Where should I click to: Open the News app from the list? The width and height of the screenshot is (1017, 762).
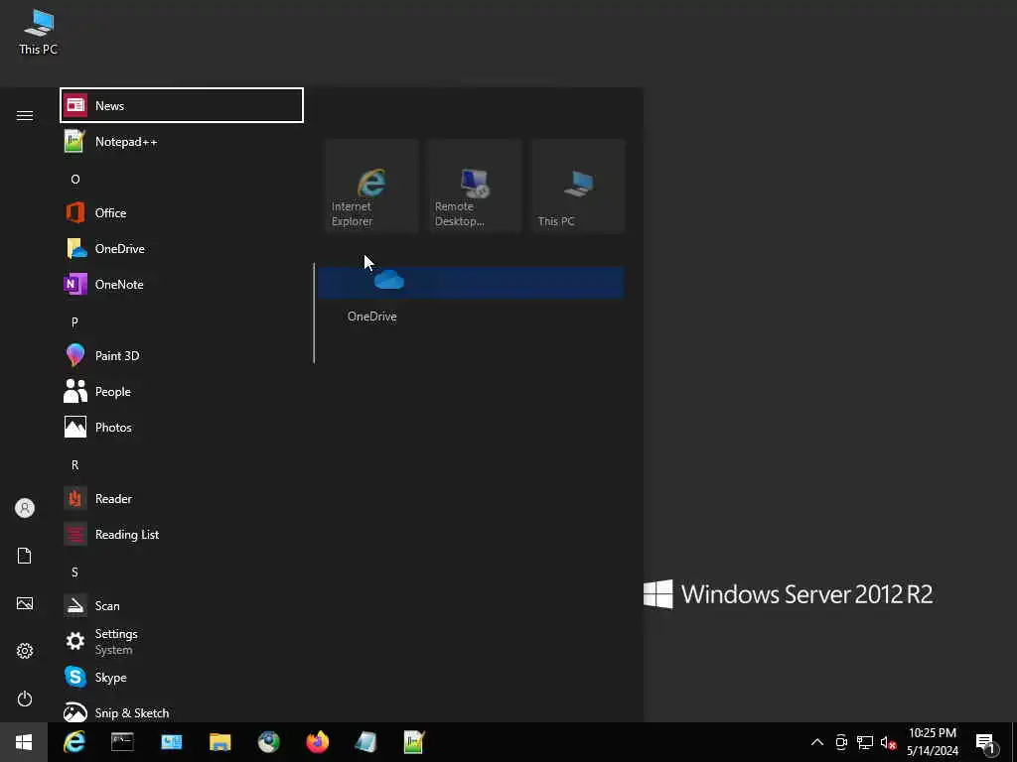point(182,105)
